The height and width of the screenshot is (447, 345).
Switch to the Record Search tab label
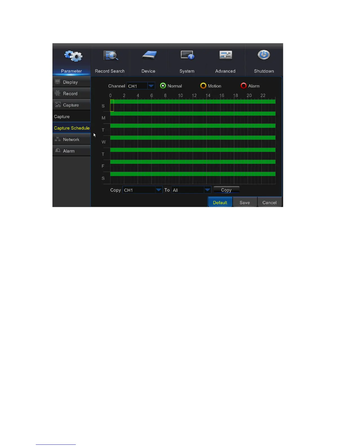110,71
